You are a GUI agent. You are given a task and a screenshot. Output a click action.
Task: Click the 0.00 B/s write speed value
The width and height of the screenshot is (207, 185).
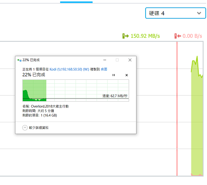pyautogui.click(x=192, y=36)
